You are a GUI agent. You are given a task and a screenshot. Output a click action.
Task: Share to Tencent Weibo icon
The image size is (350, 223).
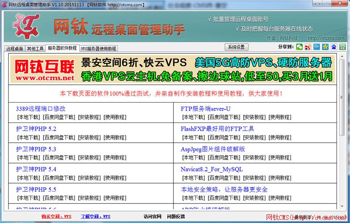tap(317, 47)
